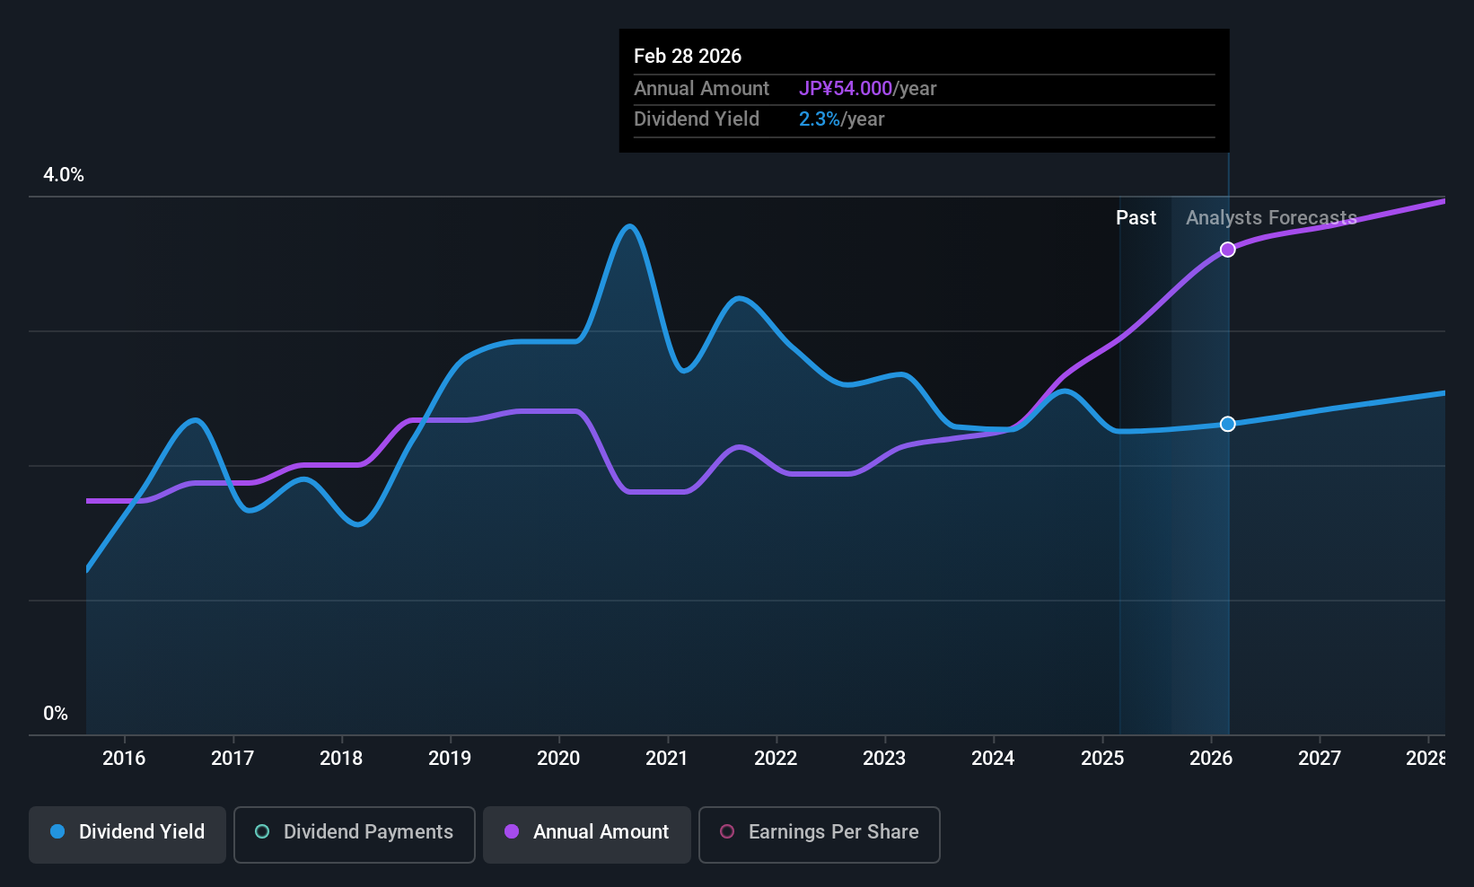Image resolution: width=1474 pixels, height=887 pixels.
Task: Select the purple Annual Amount data point marker
Action: (x=1227, y=250)
